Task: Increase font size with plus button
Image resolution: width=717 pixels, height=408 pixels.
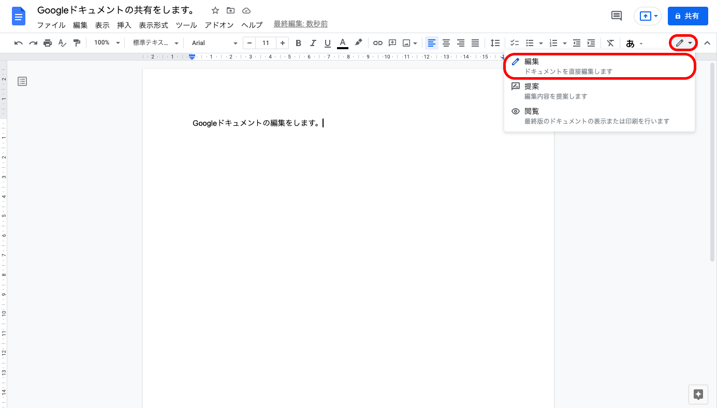Action: point(282,43)
